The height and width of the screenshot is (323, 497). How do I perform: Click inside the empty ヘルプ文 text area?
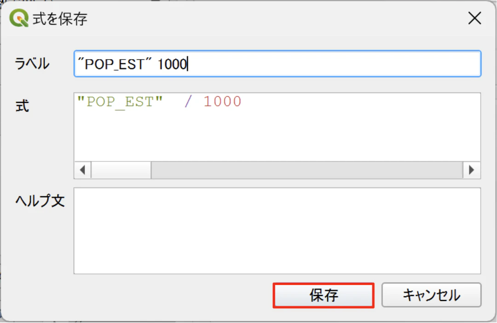[x=276, y=230]
